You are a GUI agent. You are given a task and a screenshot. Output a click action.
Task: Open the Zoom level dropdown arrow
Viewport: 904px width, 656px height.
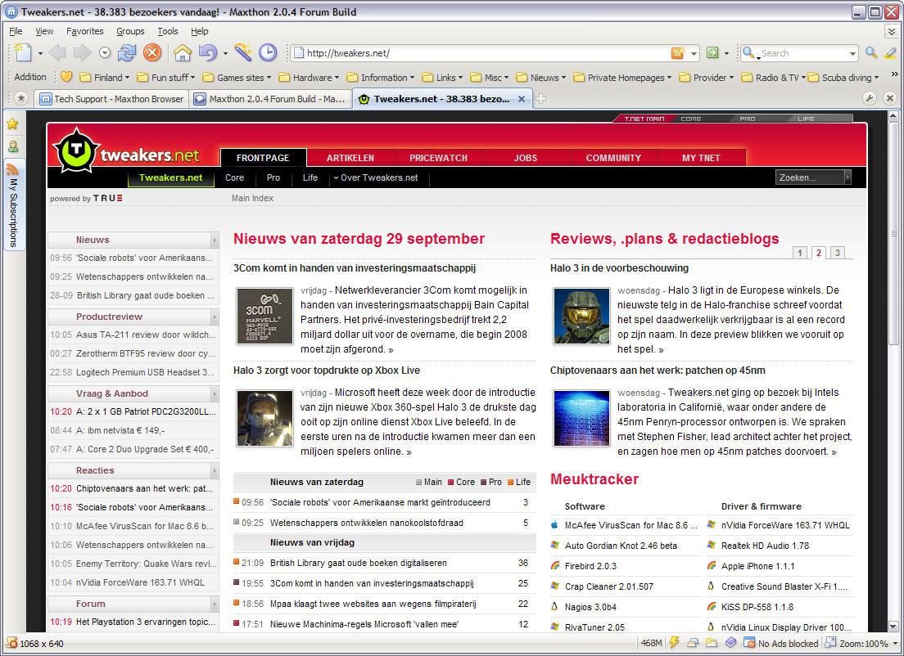point(895,644)
